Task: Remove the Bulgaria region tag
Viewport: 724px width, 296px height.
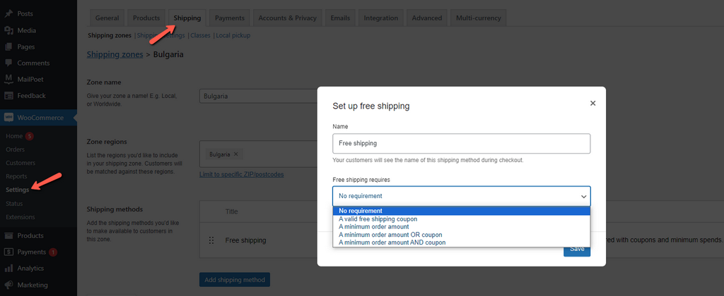Action: [236, 154]
